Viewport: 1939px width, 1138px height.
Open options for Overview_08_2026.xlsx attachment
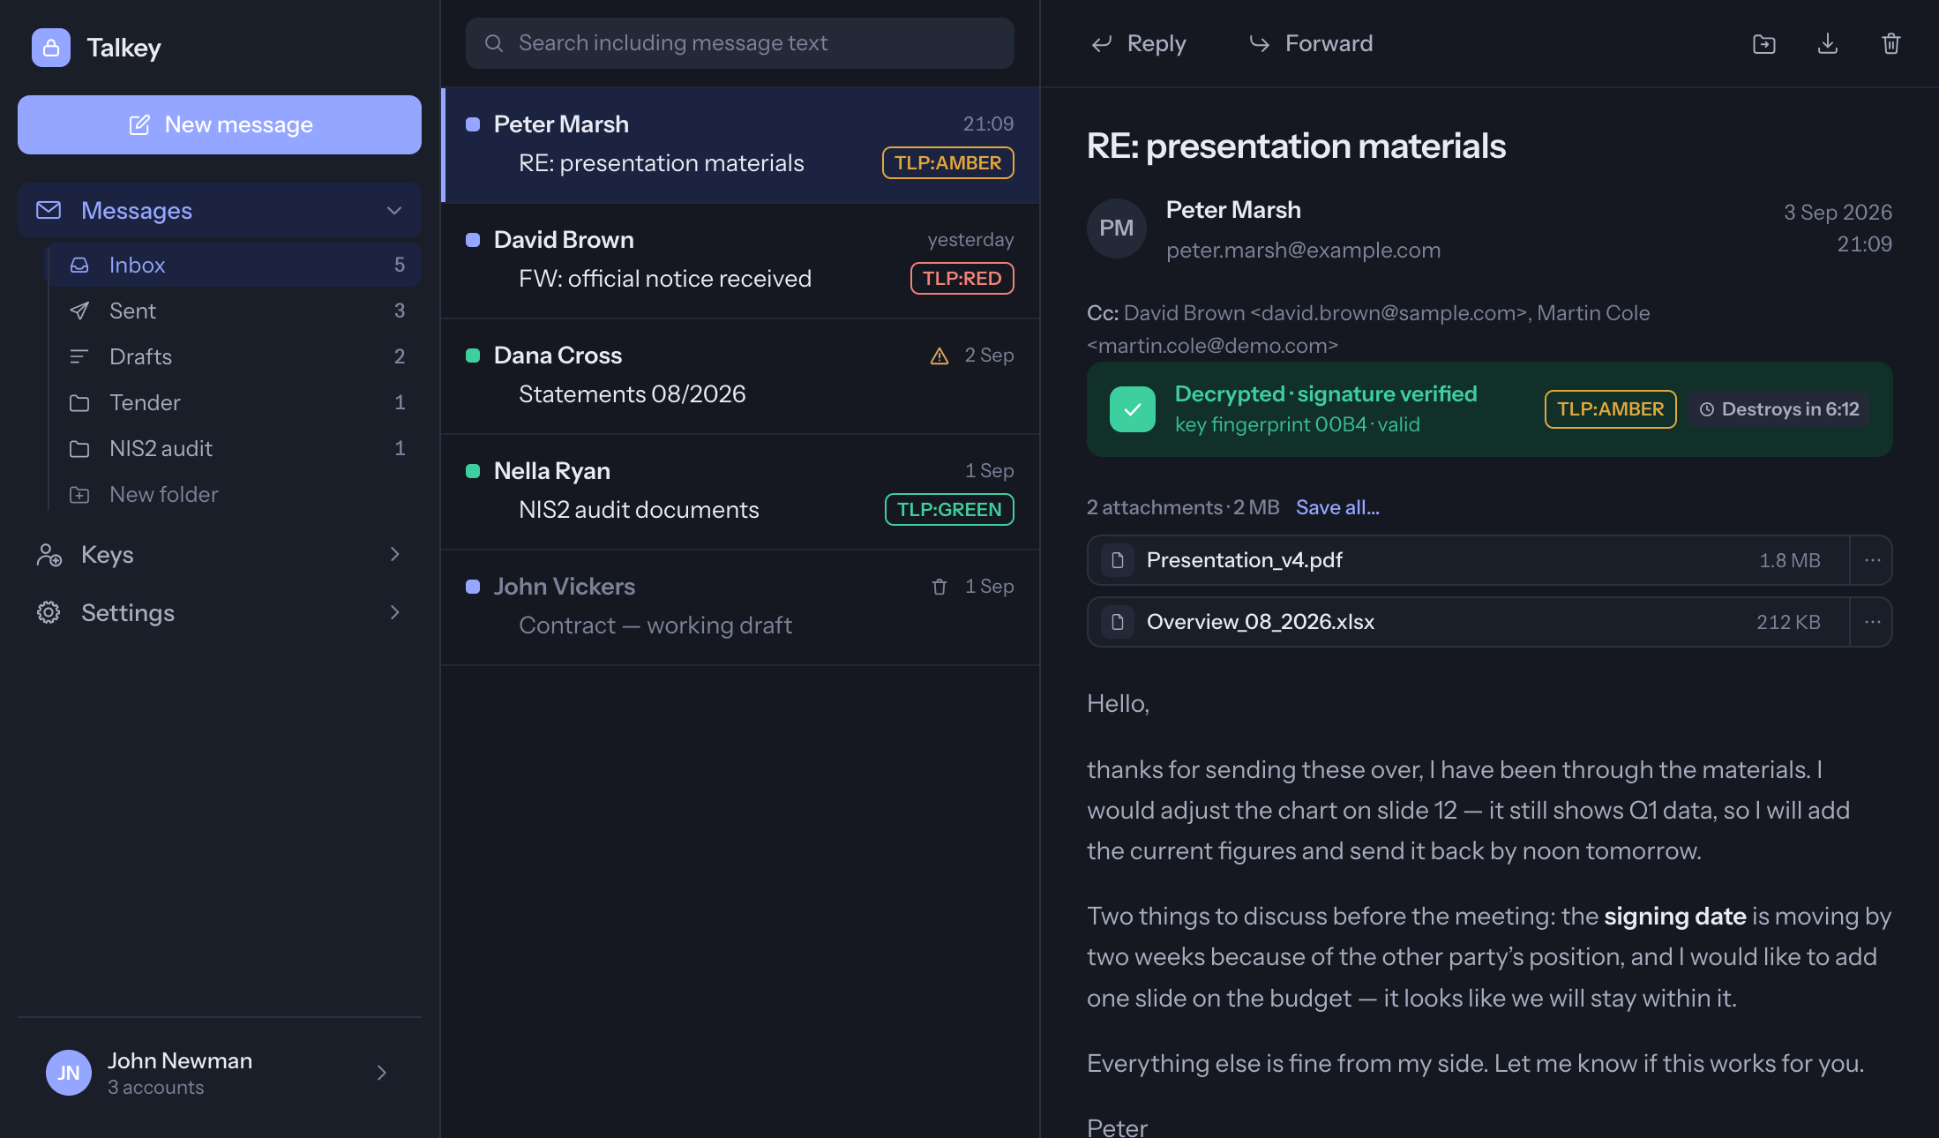tap(1872, 622)
